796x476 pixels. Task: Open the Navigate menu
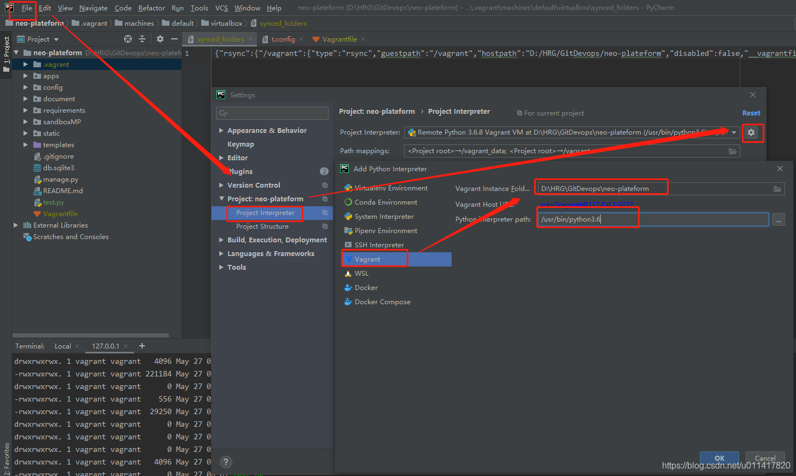(x=93, y=8)
